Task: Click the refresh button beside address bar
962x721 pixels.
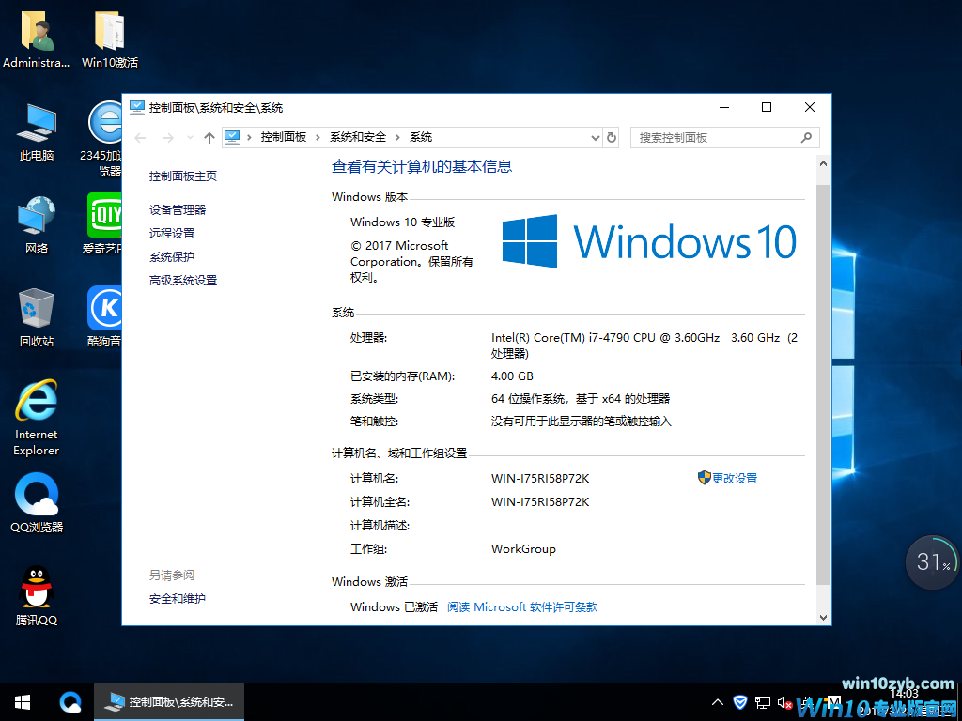Action: point(612,138)
